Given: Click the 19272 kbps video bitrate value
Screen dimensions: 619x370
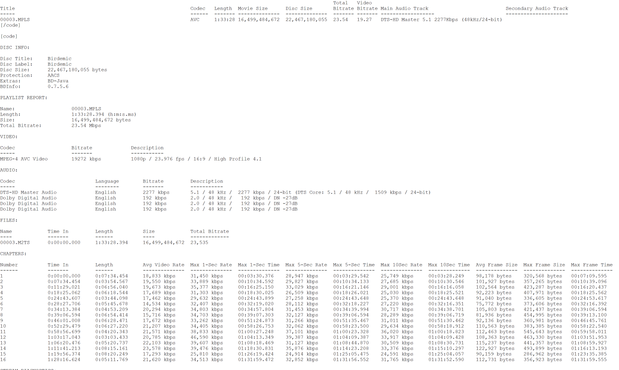Looking at the screenshot, I should coord(86,159).
